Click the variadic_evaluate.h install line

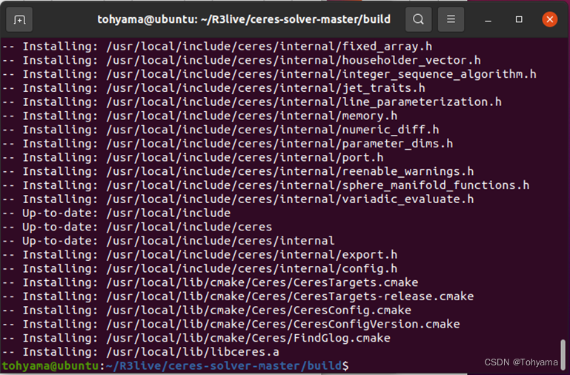click(x=238, y=199)
